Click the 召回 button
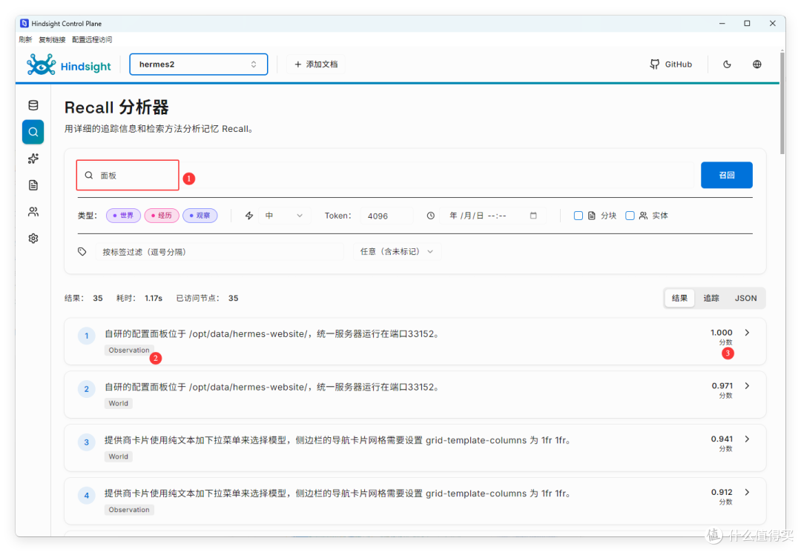The width and height of the screenshot is (801, 552). (726, 175)
